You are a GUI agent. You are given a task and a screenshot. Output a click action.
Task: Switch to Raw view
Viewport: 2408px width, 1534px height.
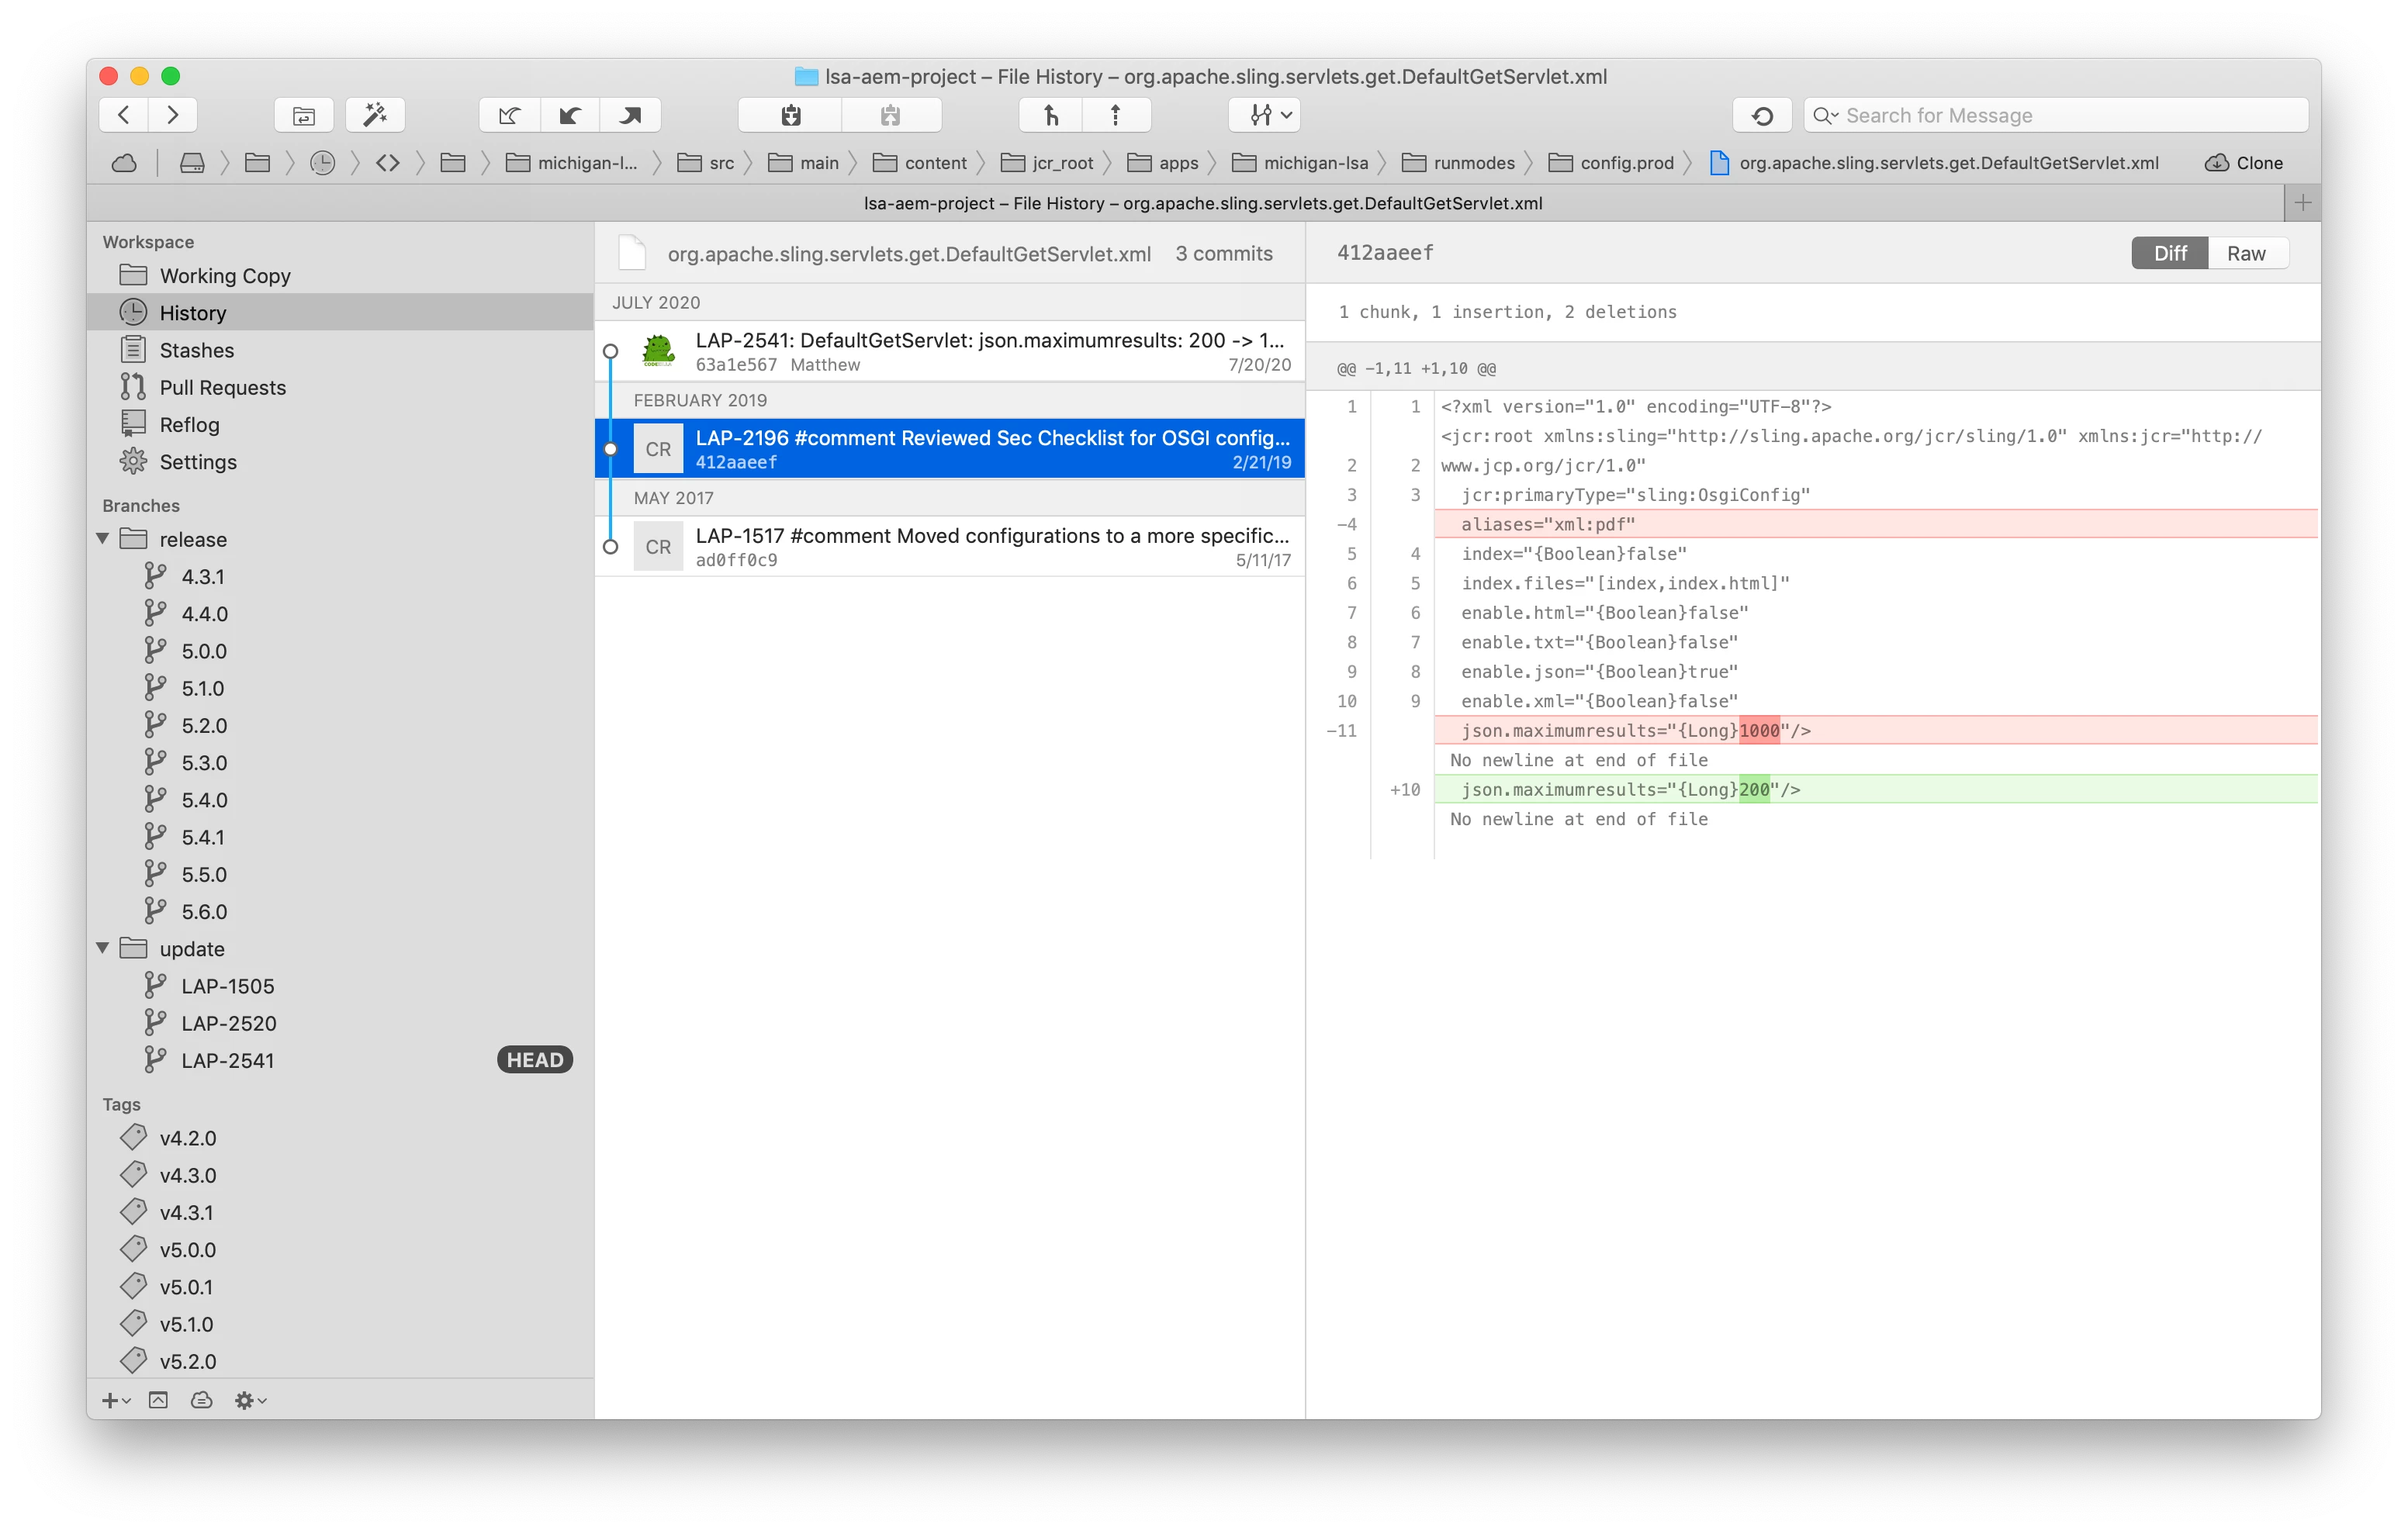pyautogui.click(x=2245, y=253)
